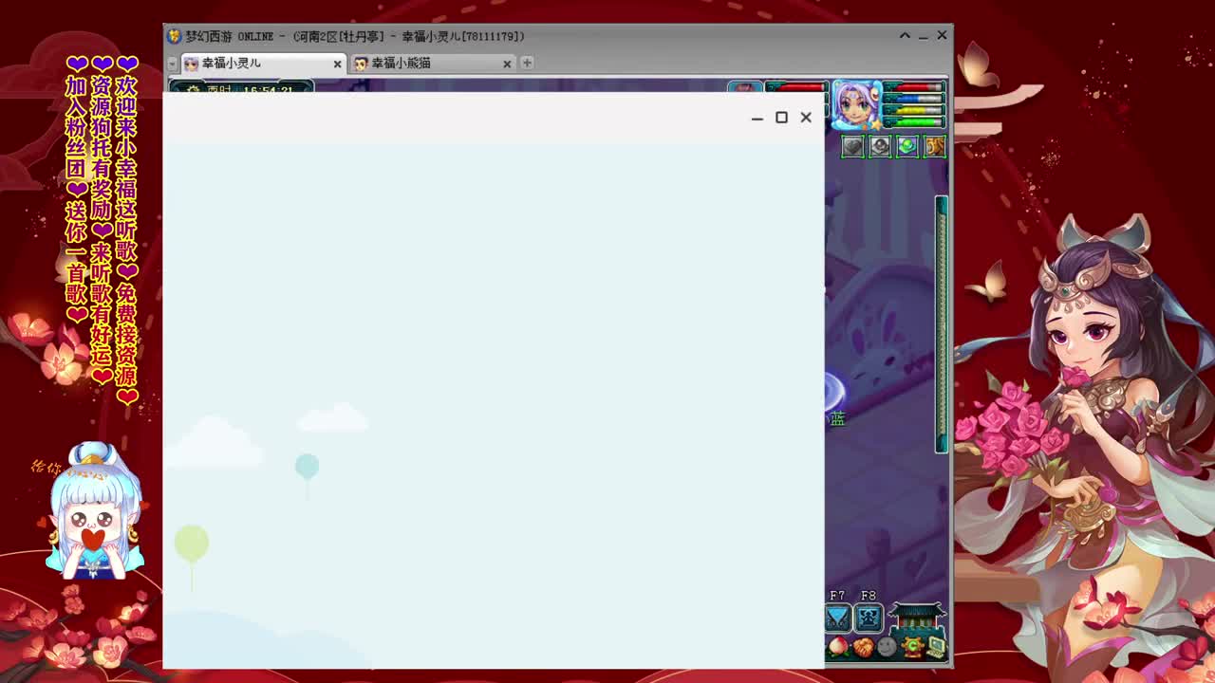Open the pet portrait beside health bar
This screenshot has width=1215, height=683.
coord(745,88)
